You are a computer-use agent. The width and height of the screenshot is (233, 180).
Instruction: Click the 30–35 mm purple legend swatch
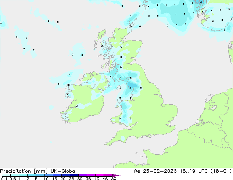[83, 175]
